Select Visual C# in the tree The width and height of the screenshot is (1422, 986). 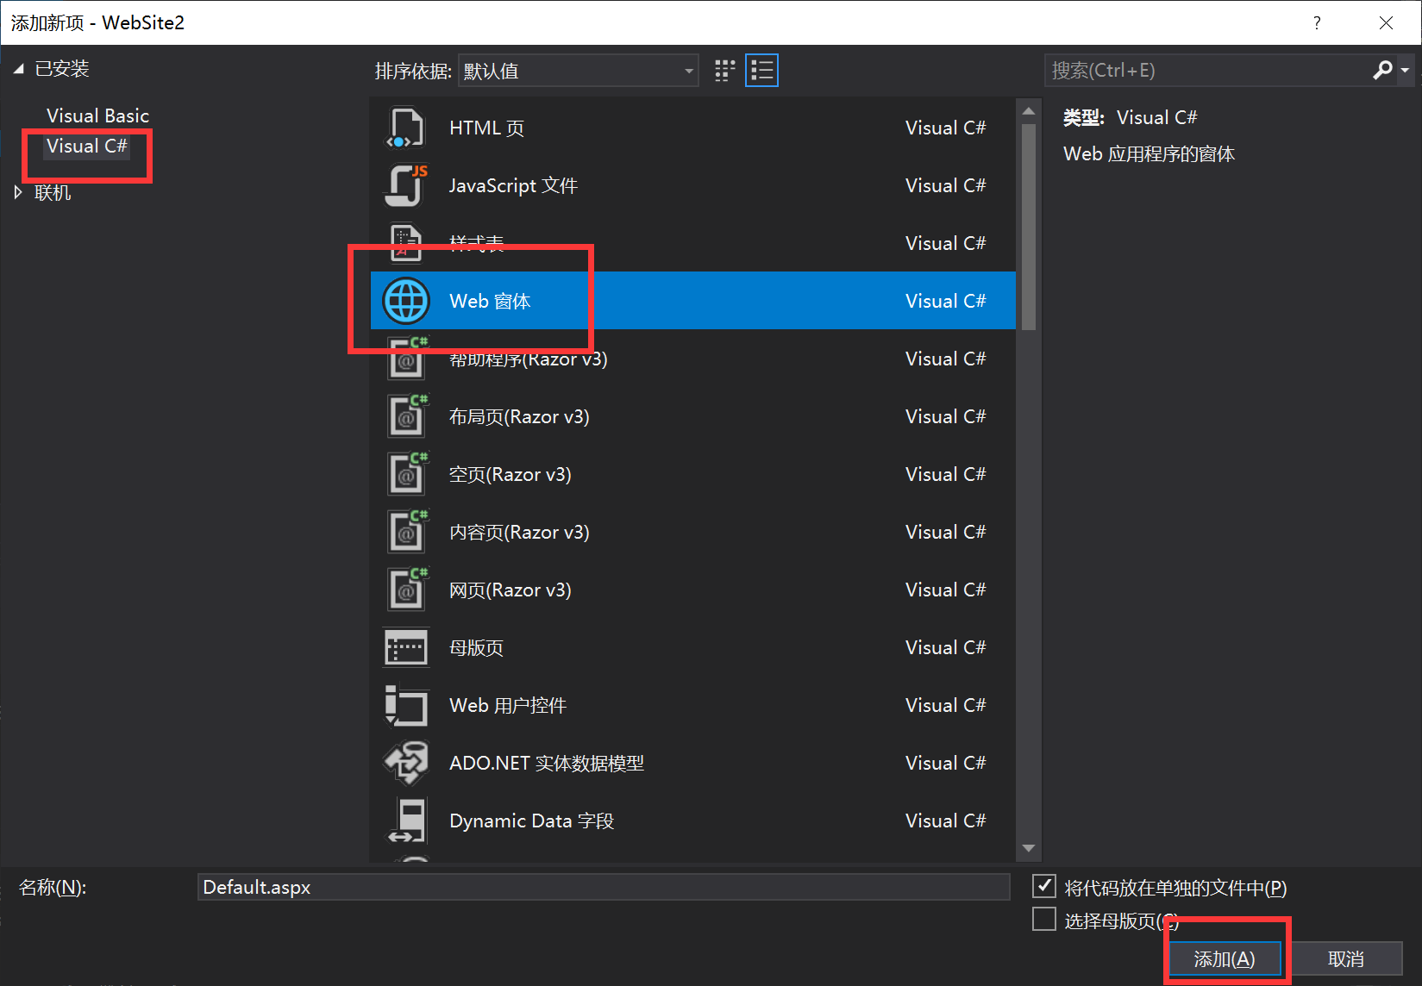click(x=86, y=147)
